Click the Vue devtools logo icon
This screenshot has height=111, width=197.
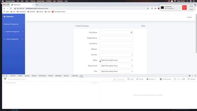[5, 79]
